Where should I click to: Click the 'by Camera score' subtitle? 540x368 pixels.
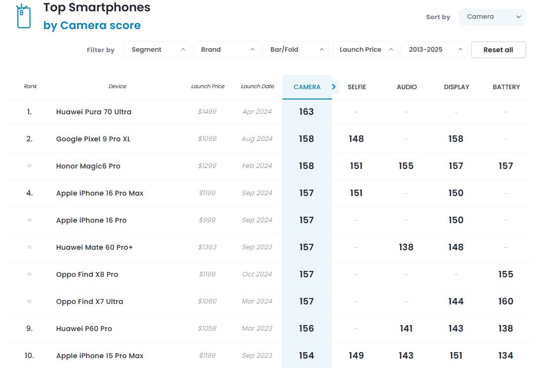pyautogui.click(x=92, y=26)
